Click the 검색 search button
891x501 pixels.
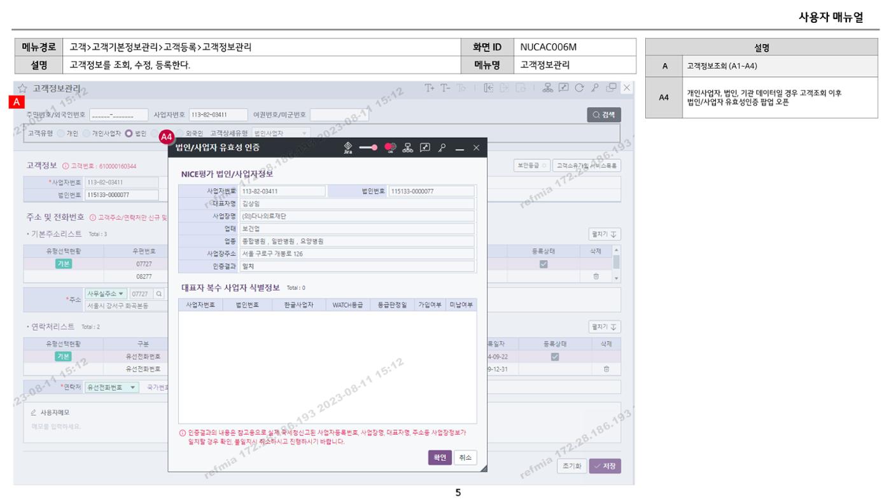604,115
